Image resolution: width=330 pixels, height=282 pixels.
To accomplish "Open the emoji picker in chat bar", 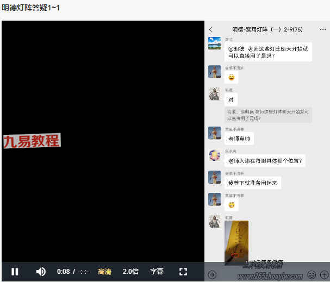I will point(312,274).
